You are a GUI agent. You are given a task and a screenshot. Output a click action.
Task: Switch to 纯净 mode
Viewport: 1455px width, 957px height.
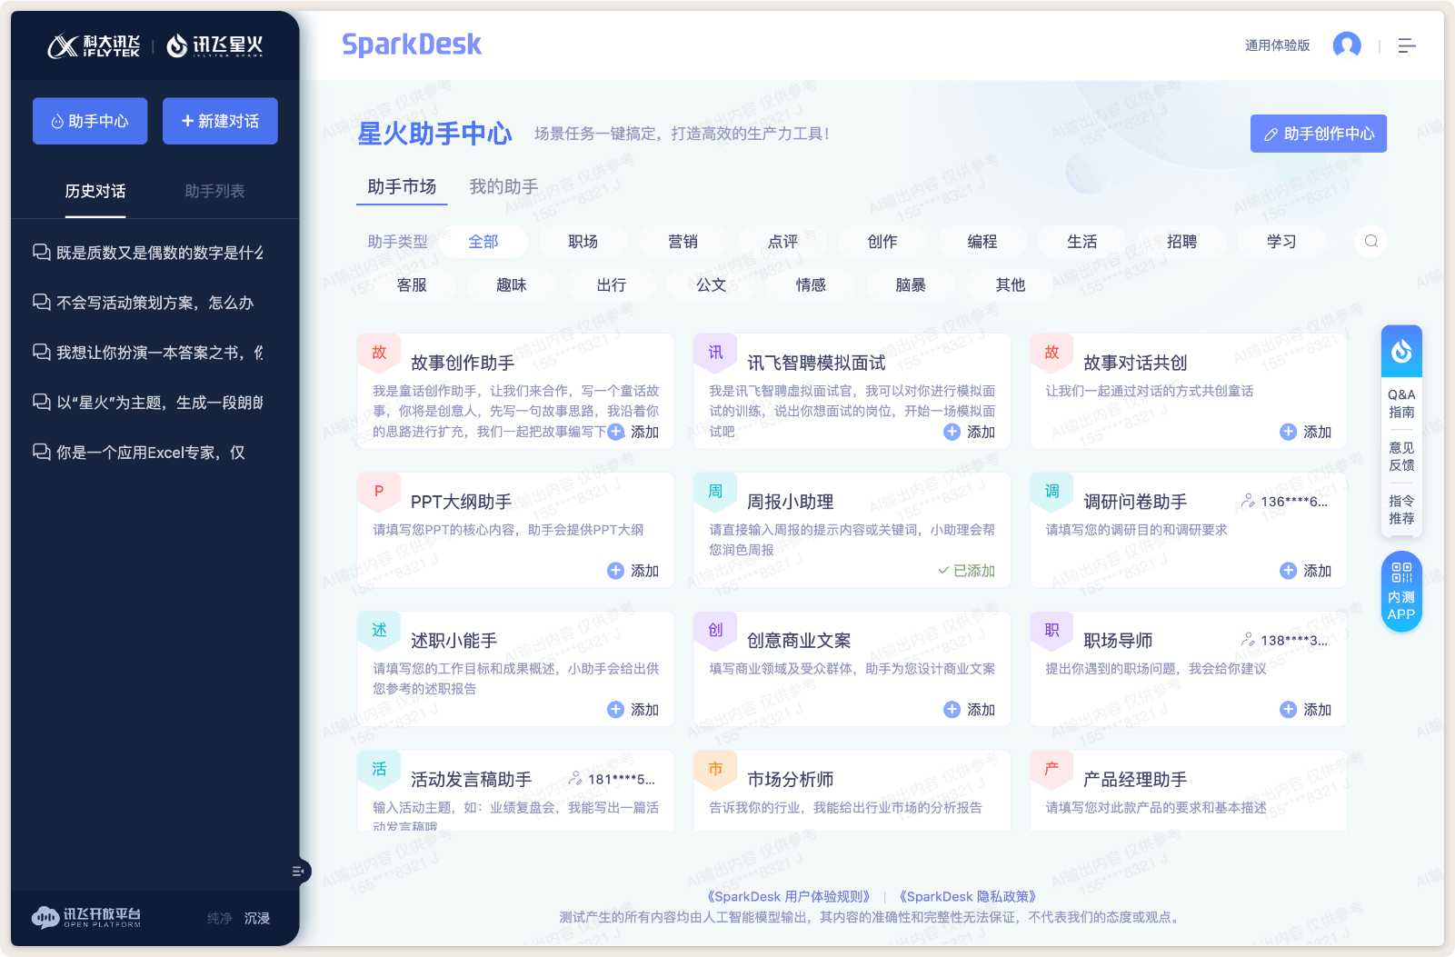coord(218,917)
